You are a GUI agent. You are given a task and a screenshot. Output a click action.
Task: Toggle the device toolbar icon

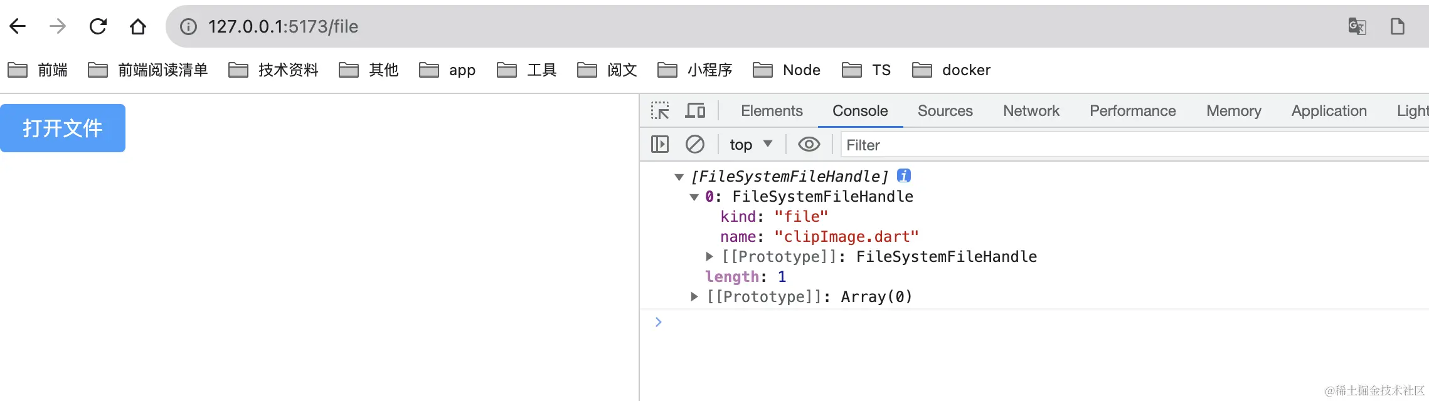tap(695, 110)
